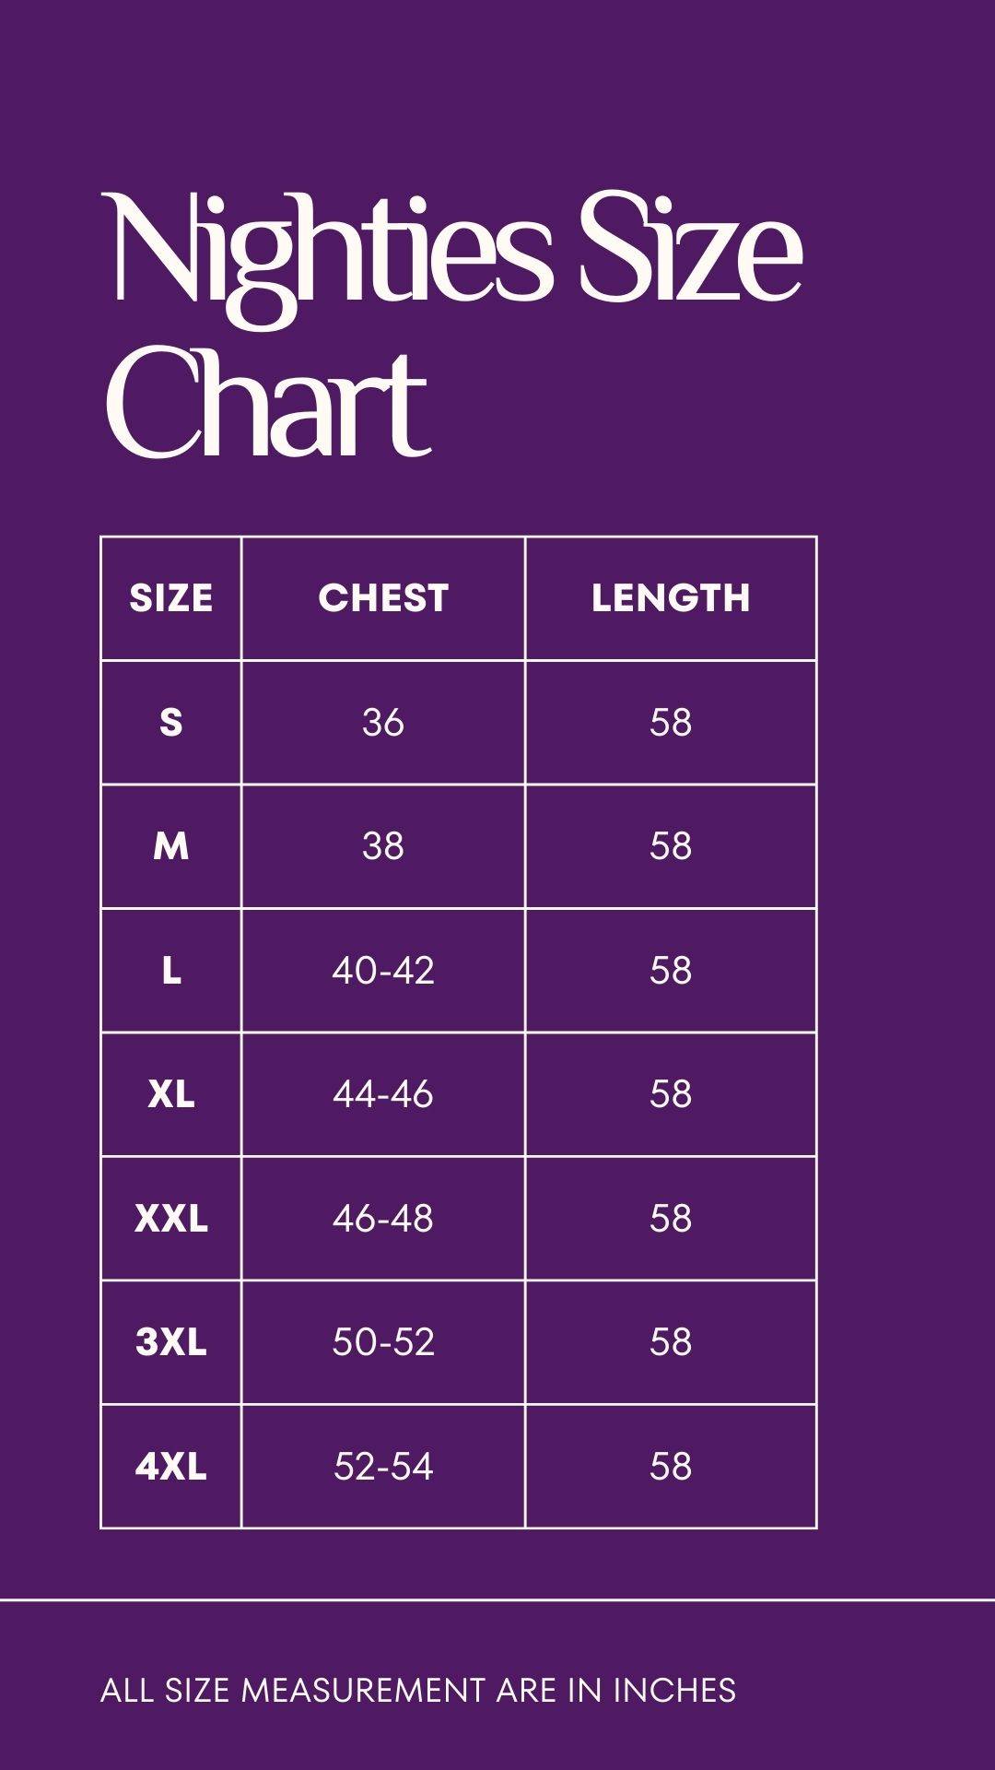Select chest value 50-52
Viewport: 995px width, 1770px height.
383,1342
